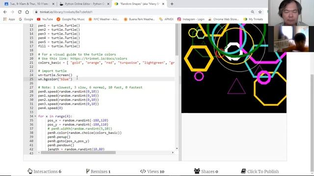
Task: Click the pen0.goto(pos_x,pos_y) line
Action: [x=69, y=141]
